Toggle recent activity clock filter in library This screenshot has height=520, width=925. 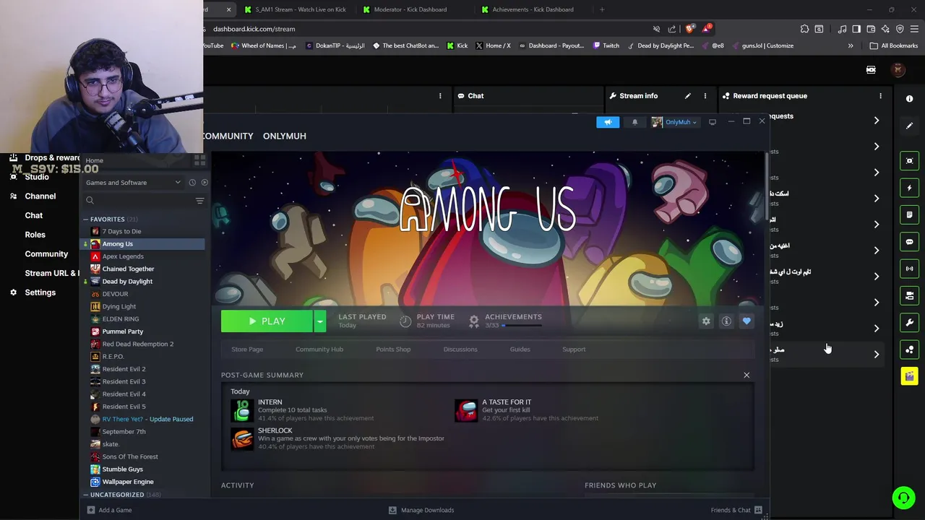(192, 183)
